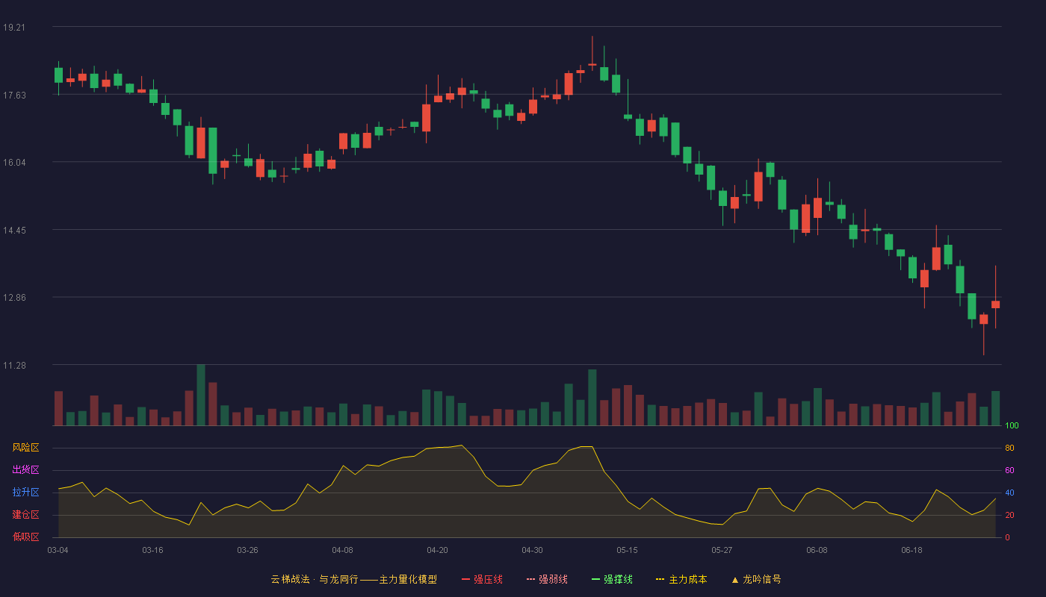Click the 拉升区 zone label
The height and width of the screenshot is (597, 1046).
tap(25, 493)
